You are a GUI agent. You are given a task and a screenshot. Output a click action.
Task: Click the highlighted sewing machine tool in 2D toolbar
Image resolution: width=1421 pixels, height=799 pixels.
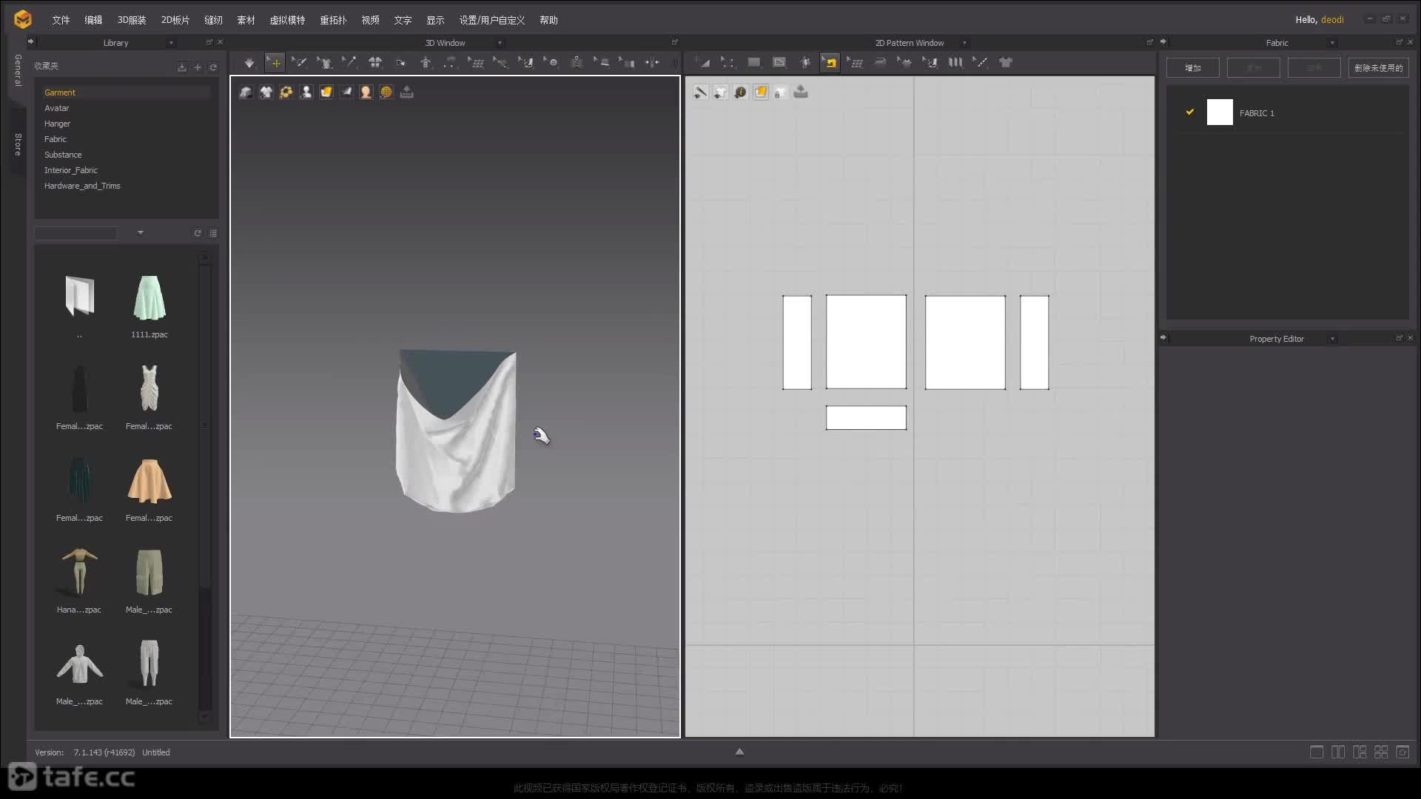tap(830, 63)
